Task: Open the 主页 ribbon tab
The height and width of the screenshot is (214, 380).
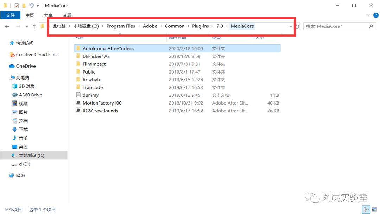Action: tap(30, 15)
